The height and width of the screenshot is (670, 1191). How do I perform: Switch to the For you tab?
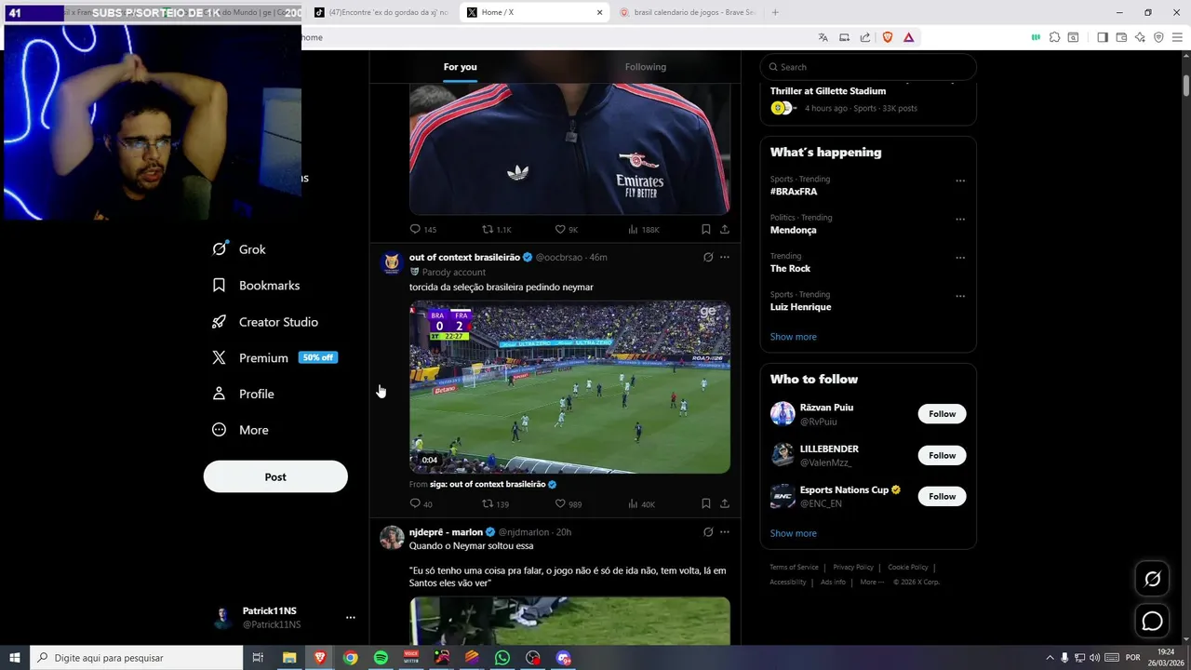pyautogui.click(x=460, y=67)
